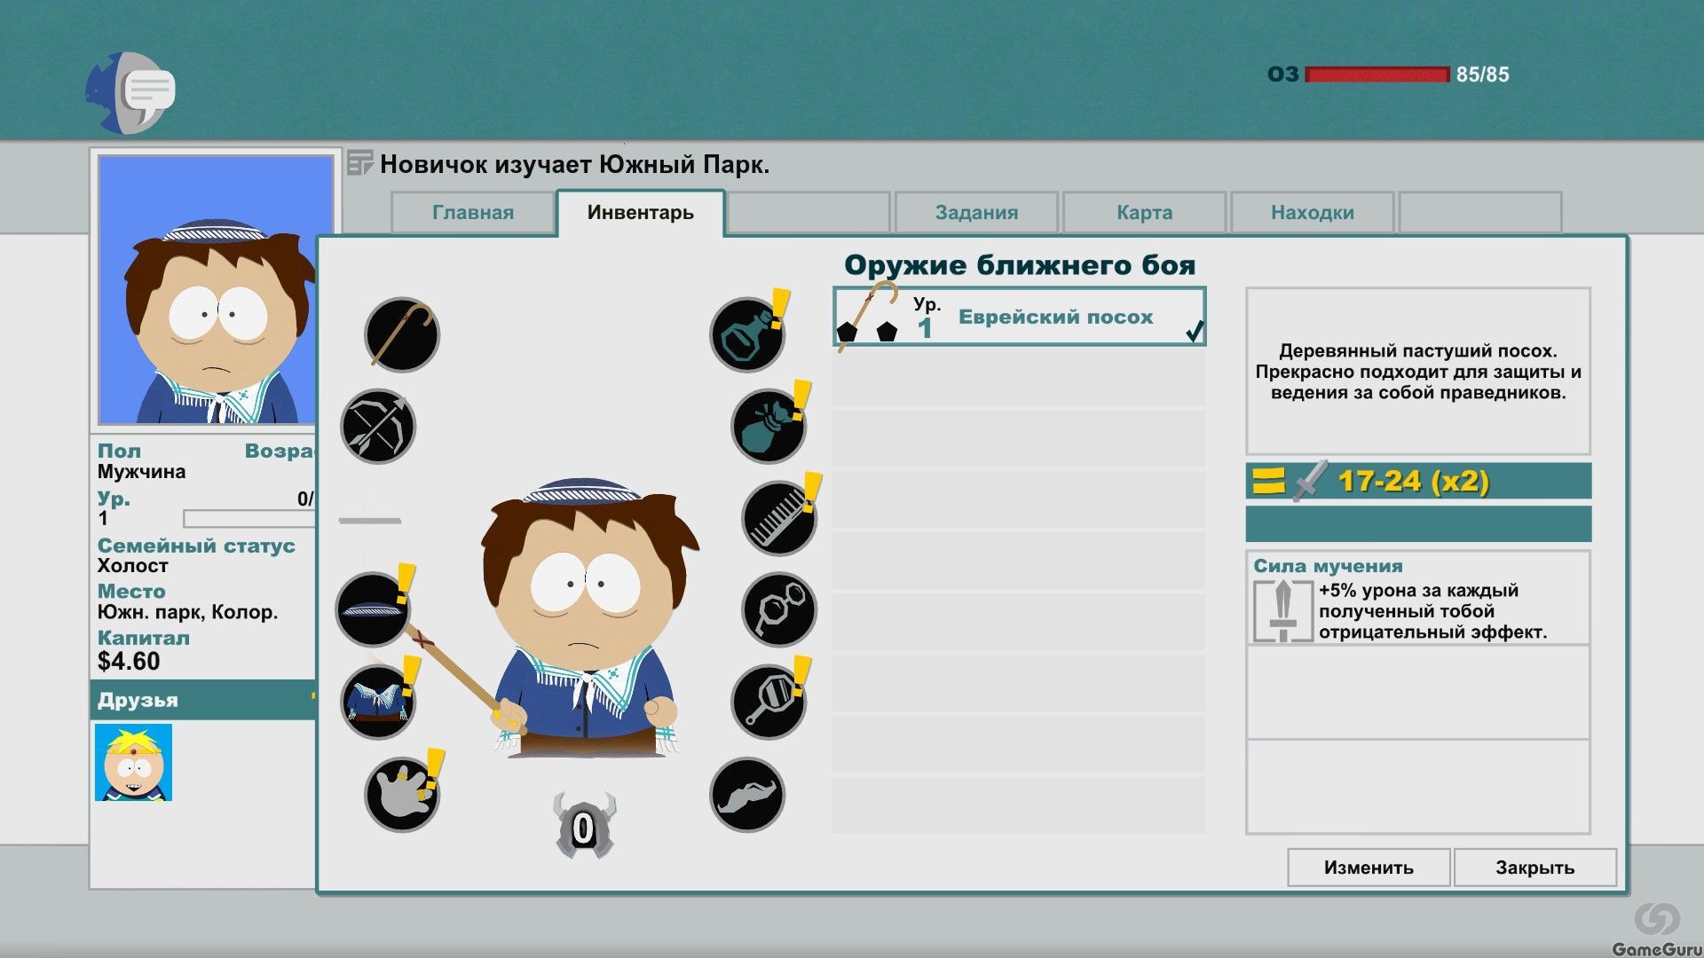Select the kippah hat equipment slot
This screenshot has height=958, width=1704.
pos(373,609)
